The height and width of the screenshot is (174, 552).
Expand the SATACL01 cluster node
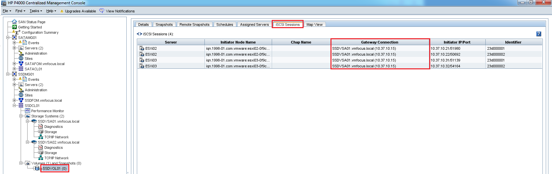(x=14, y=69)
